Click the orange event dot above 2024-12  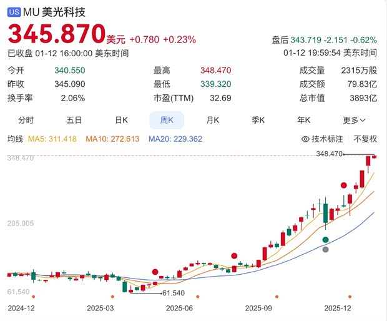(33, 297)
